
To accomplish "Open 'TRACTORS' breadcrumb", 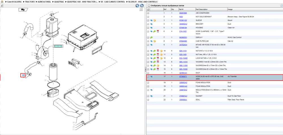I will pos(30,2).
